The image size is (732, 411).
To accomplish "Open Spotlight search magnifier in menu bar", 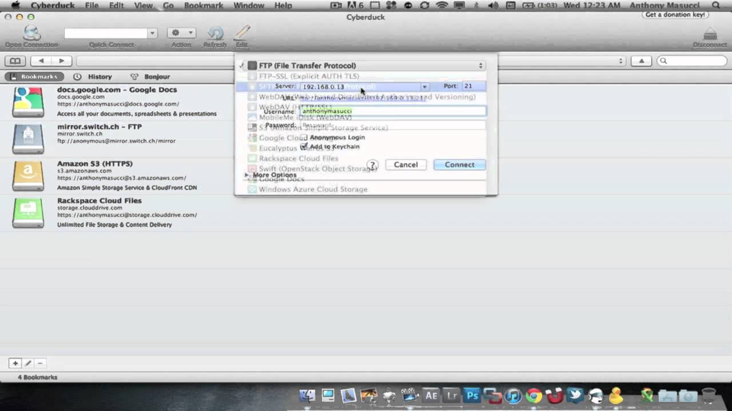I will pyautogui.click(x=717, y=5).
